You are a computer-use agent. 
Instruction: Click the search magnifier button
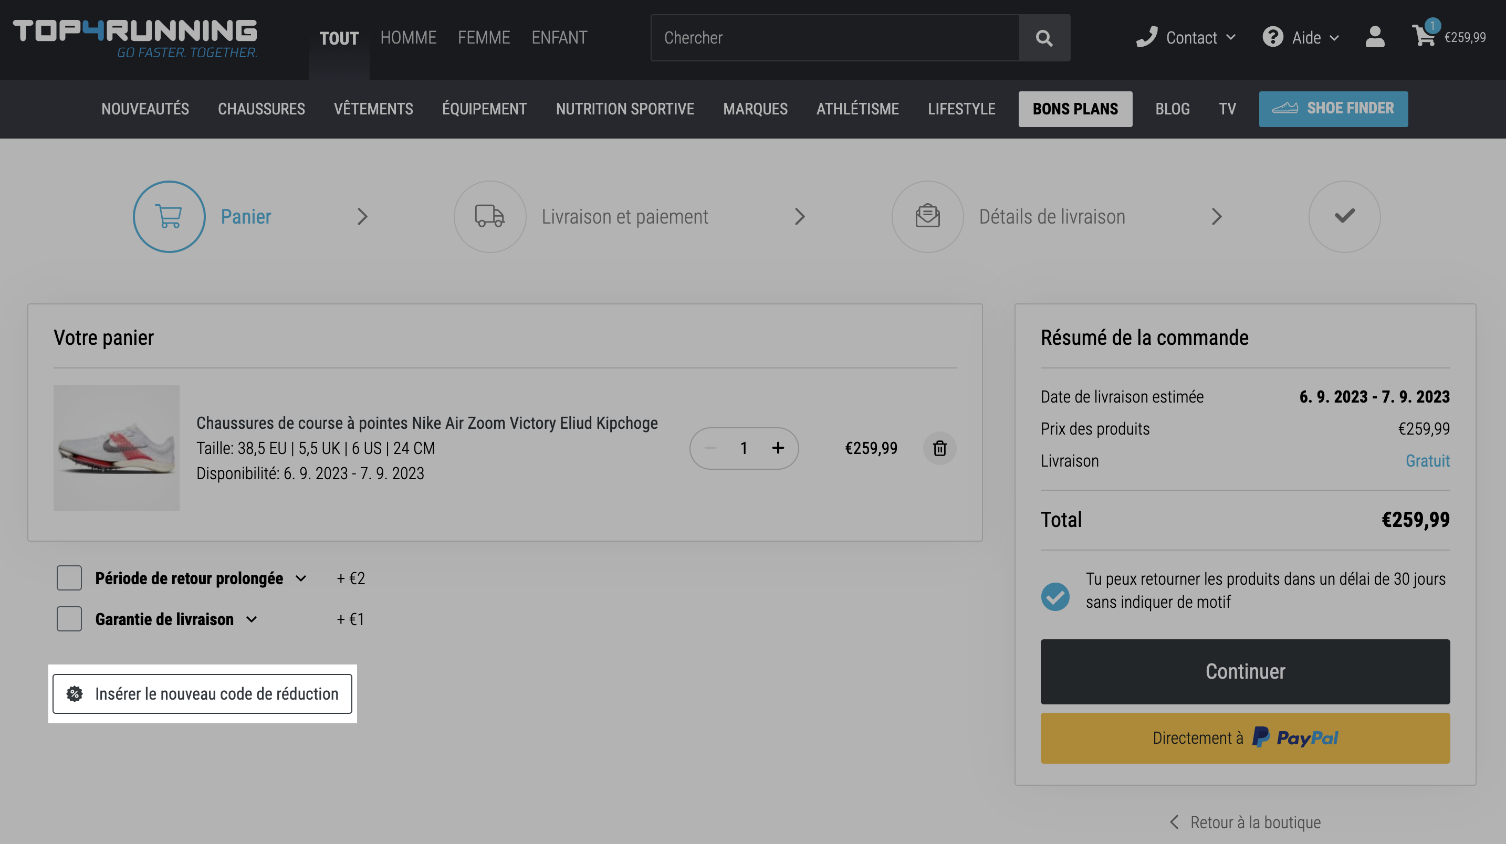pyautogui.click(x=1044, y=38)
